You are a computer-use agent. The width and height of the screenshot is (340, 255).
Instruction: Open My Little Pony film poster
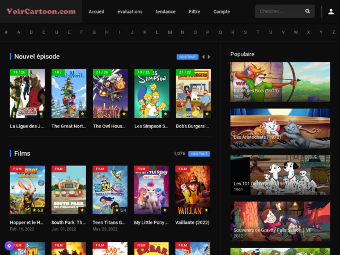(151, 190)
